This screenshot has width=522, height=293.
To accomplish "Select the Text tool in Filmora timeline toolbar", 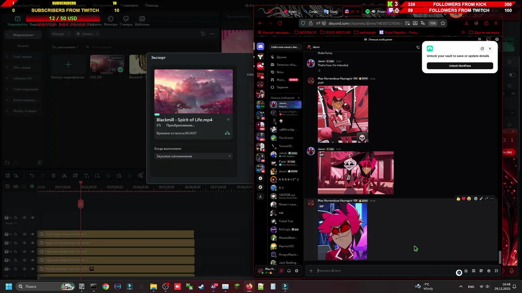I will click(86, 176).
